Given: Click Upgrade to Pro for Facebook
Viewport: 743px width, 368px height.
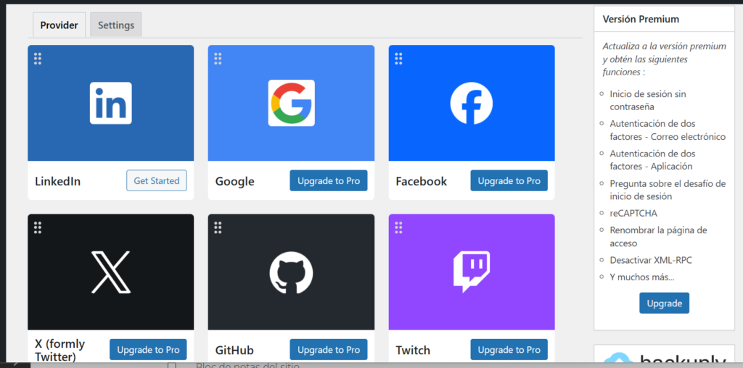Looking at the screenshot, I should pos(509,180).
